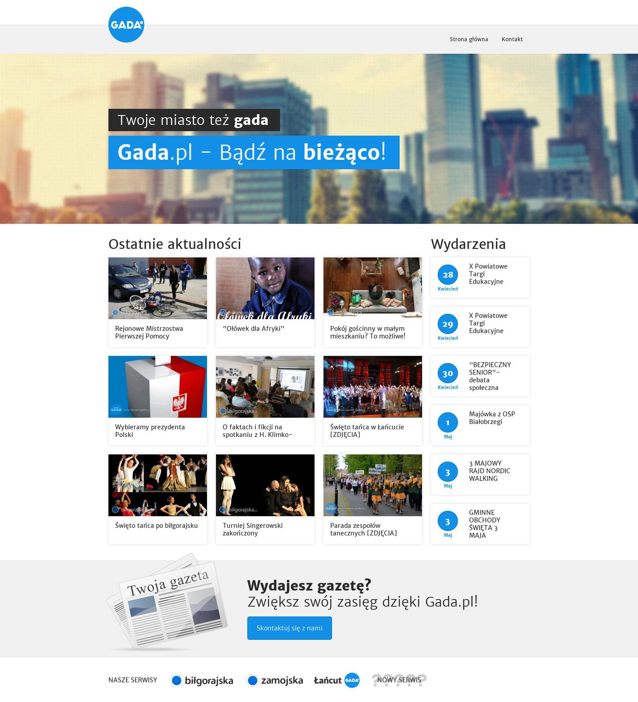Open the Święto tańca po biłgorajsku photo
The image size is (638, 702).
tap(158, 485)
